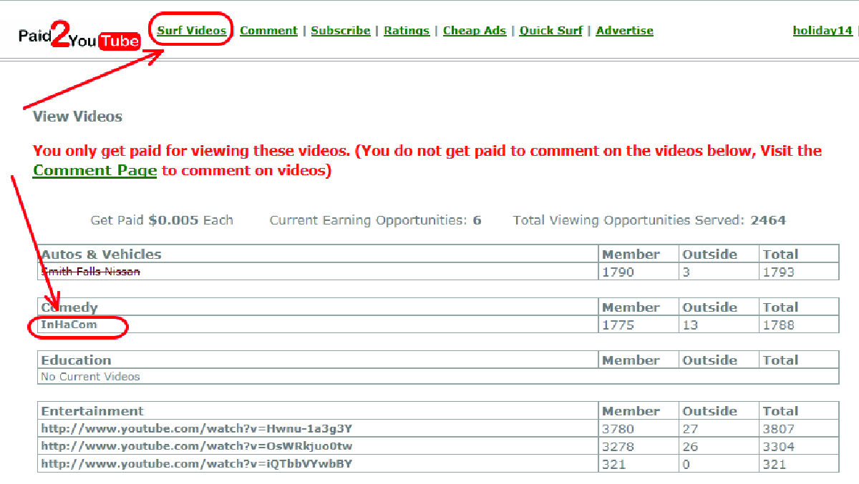Open youtube.com/watch?v=Hwnu-1a3g3Y video link

tap(193, 428)
